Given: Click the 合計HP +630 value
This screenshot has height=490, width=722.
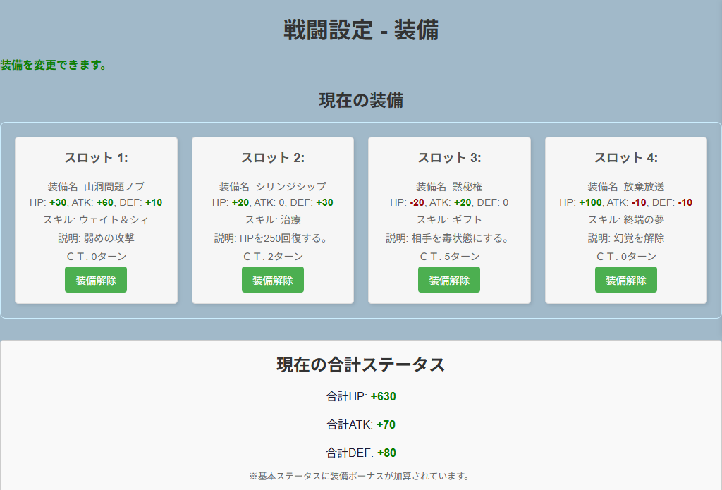Looking at the screenshot, I should [383, 397].
